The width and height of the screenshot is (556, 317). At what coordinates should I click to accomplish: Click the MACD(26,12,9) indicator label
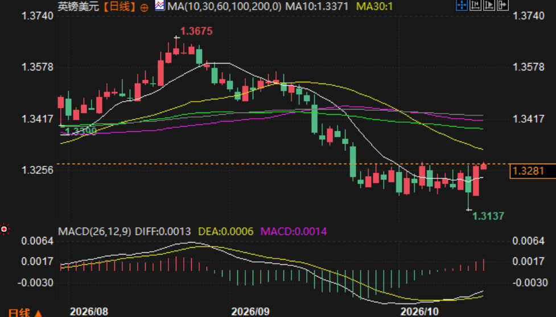[94, 232]
